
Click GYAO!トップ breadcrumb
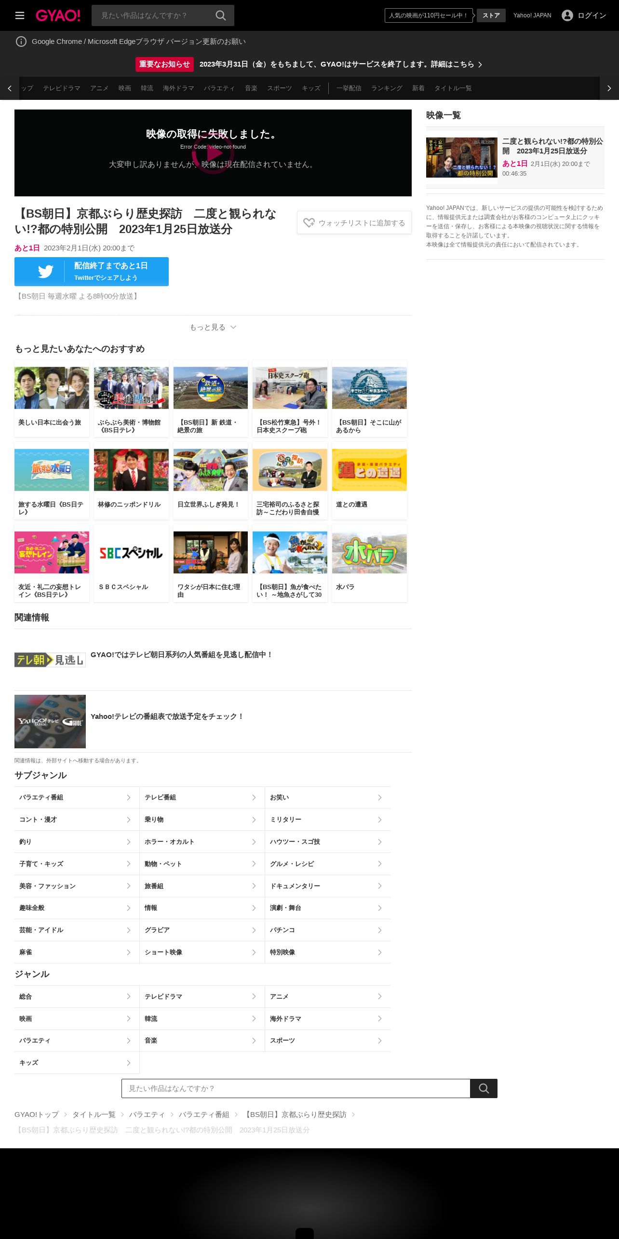(x=37, y=1115)
